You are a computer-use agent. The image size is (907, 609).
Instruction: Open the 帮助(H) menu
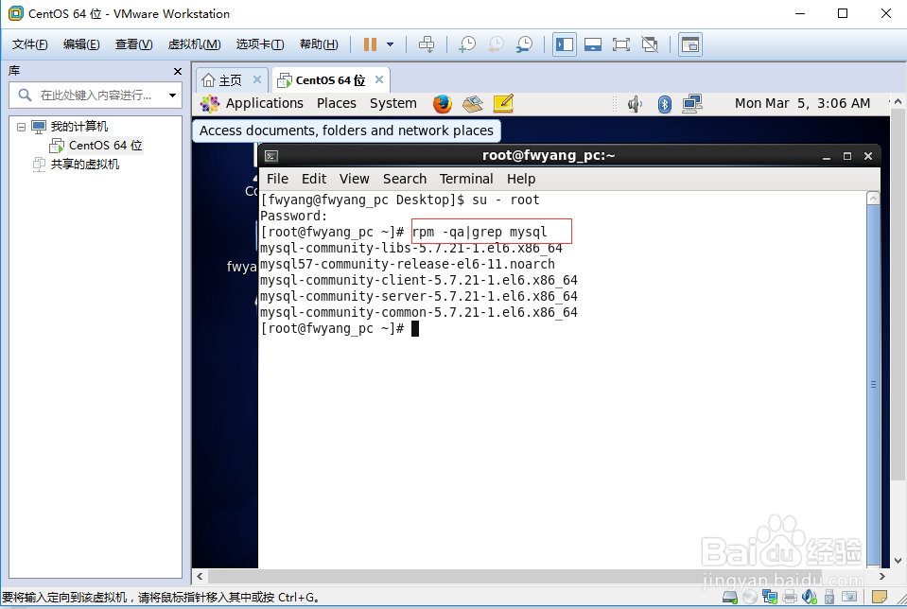coord(319,44)
